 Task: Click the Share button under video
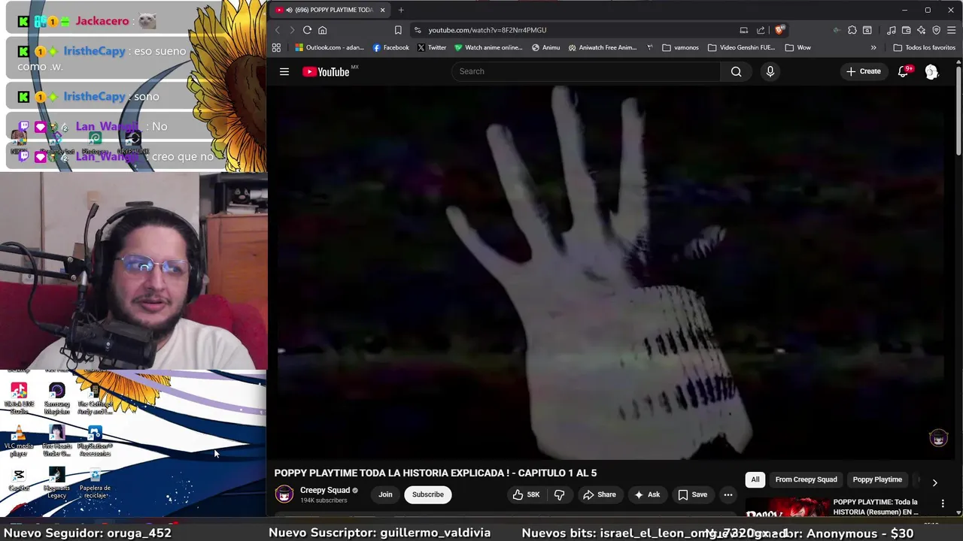(600, 494)
